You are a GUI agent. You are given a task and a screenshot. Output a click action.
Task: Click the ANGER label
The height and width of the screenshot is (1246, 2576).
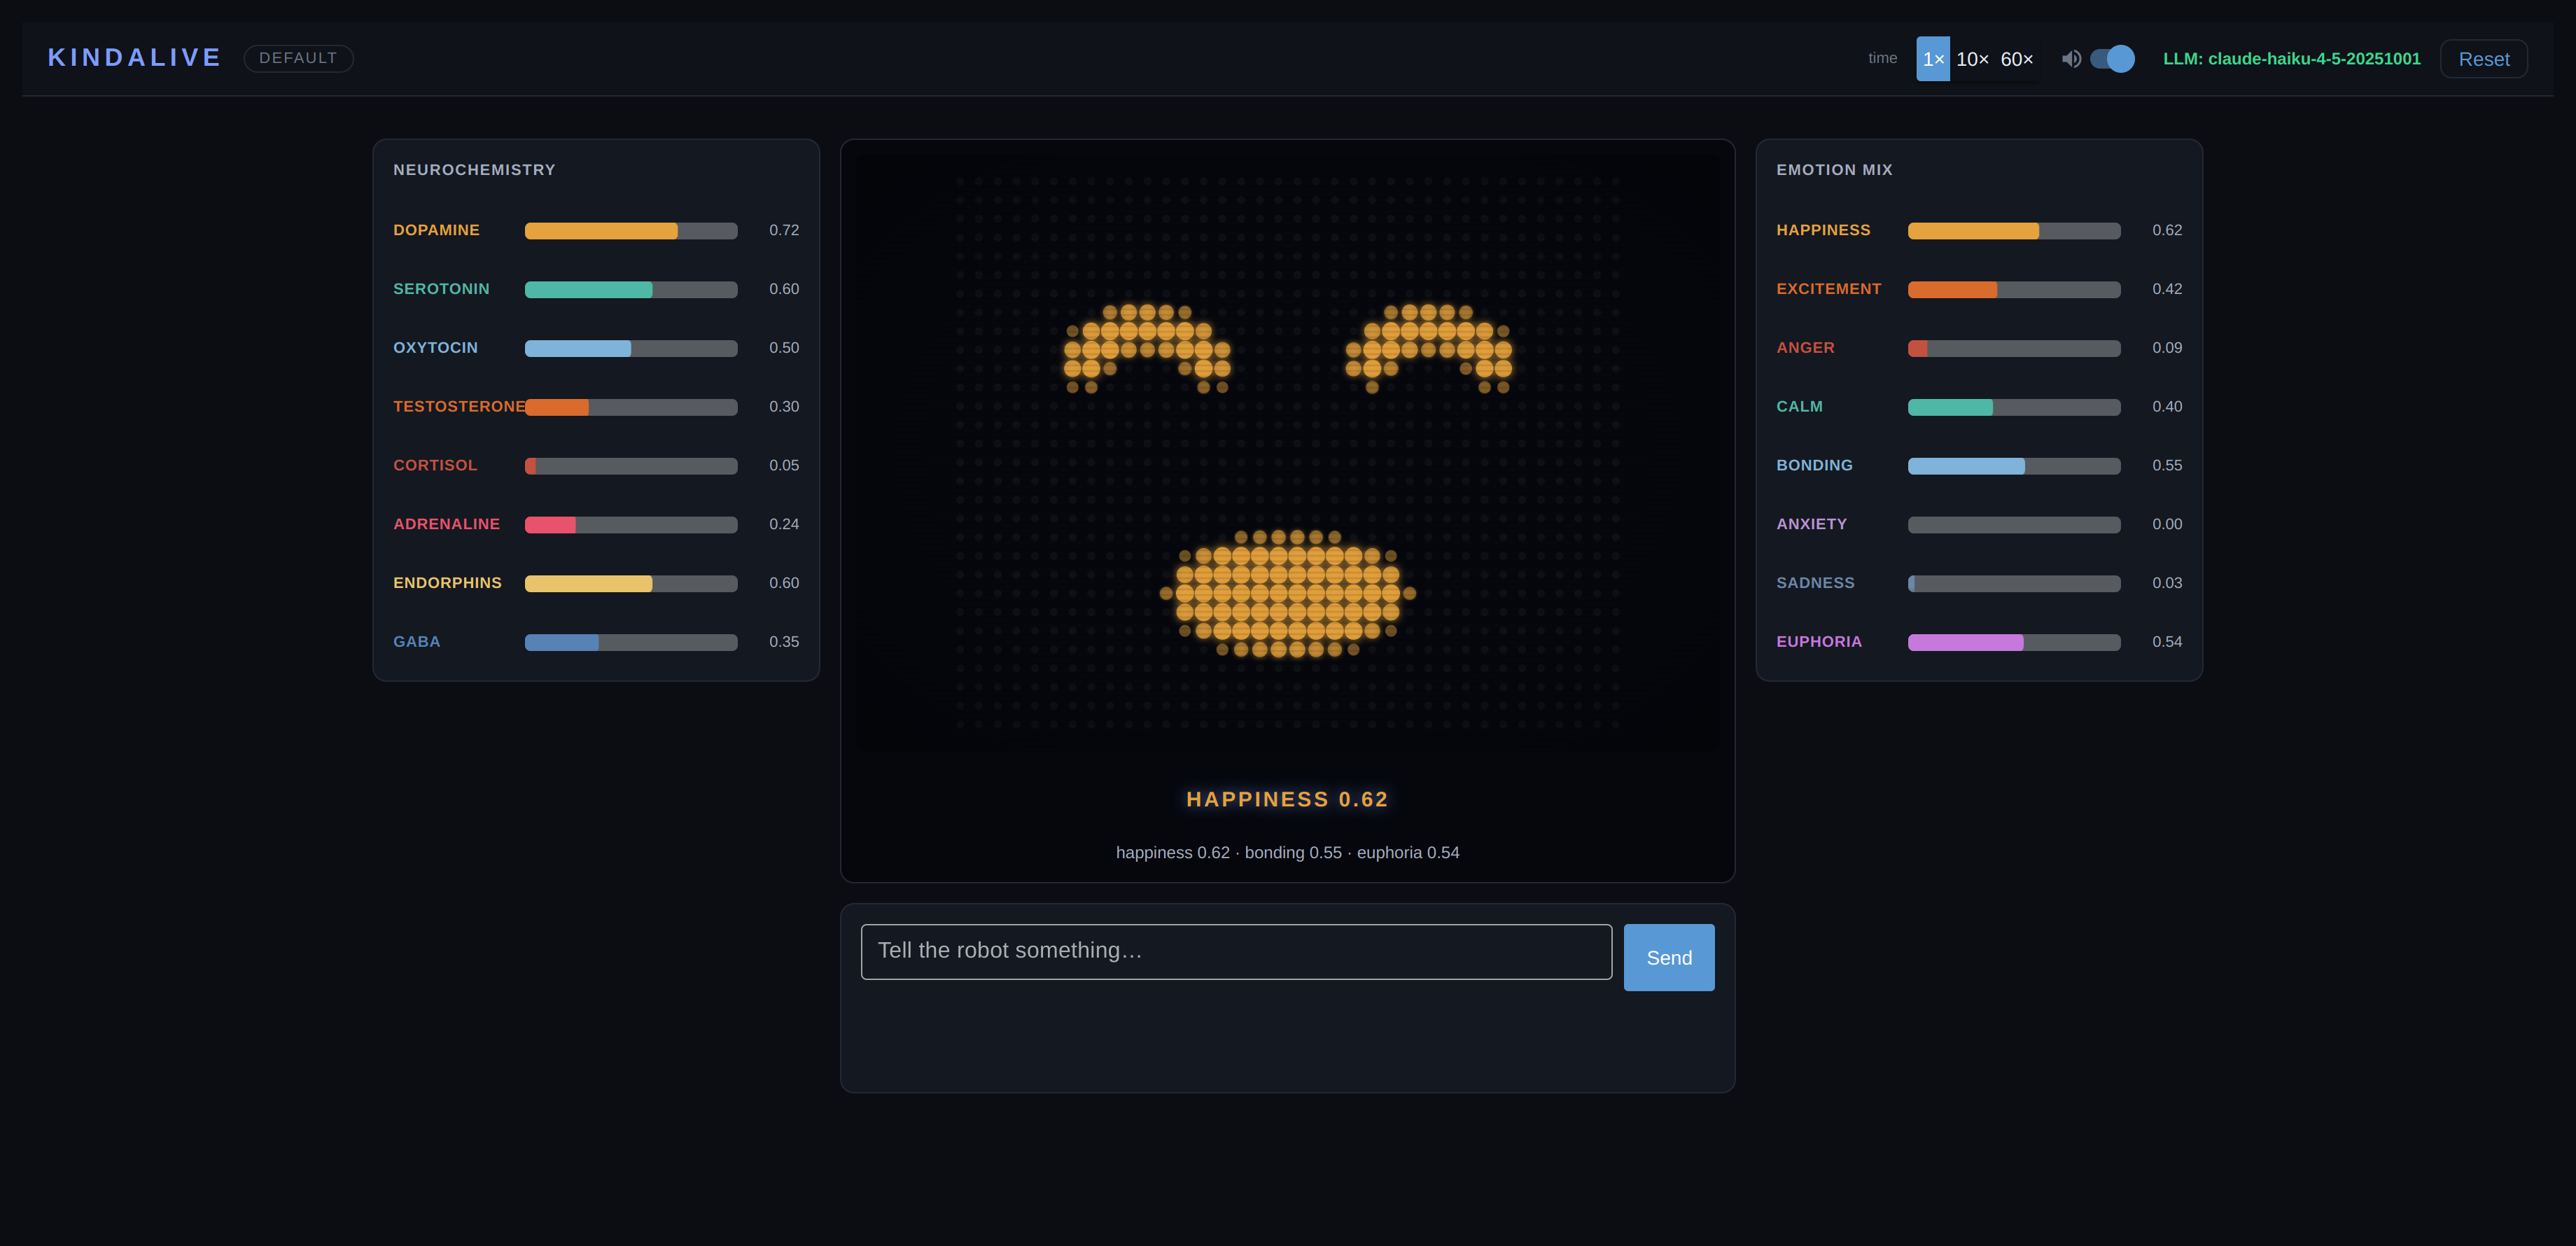1805,348
